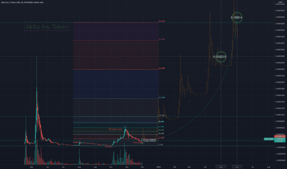Click the large 'Break-out' label near November peak
This screenshot has width=287, height=169.
coord(115,129)
